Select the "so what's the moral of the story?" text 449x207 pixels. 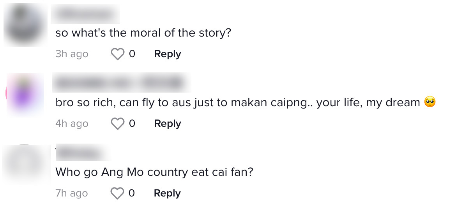143,33
